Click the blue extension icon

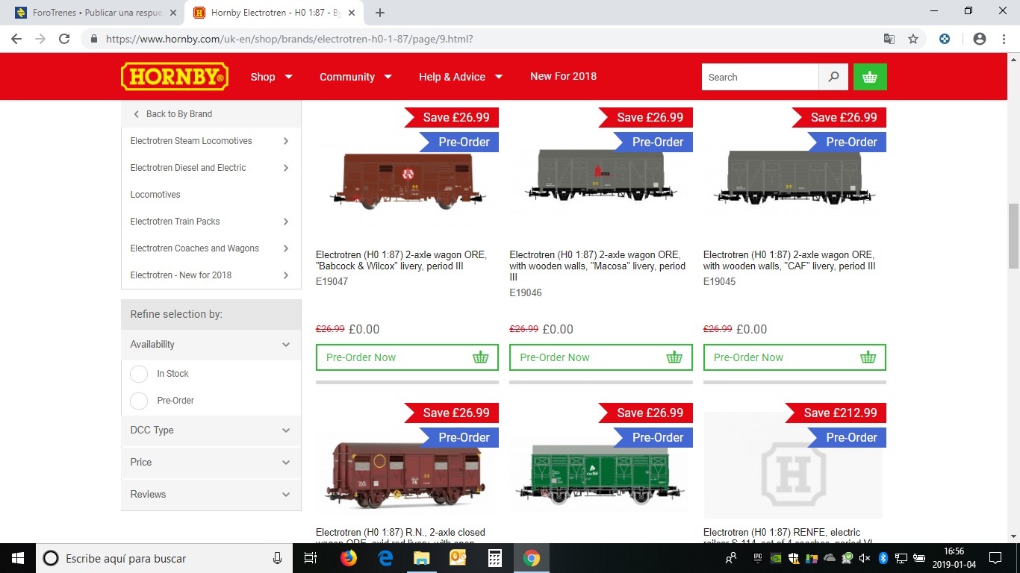(945, 39)
